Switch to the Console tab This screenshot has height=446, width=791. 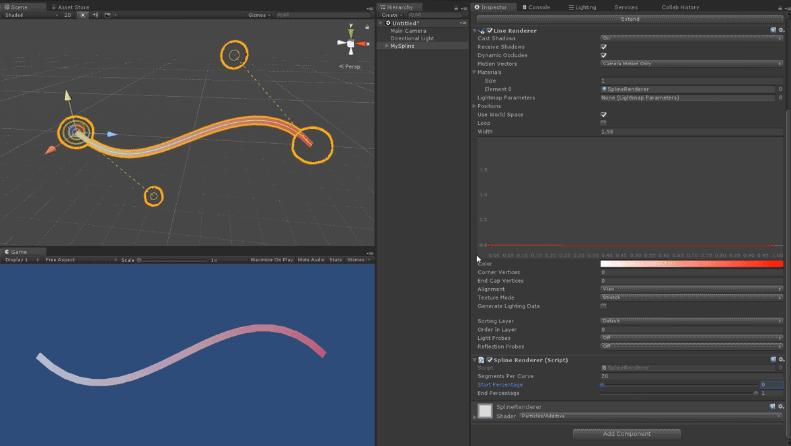point(537,7)
